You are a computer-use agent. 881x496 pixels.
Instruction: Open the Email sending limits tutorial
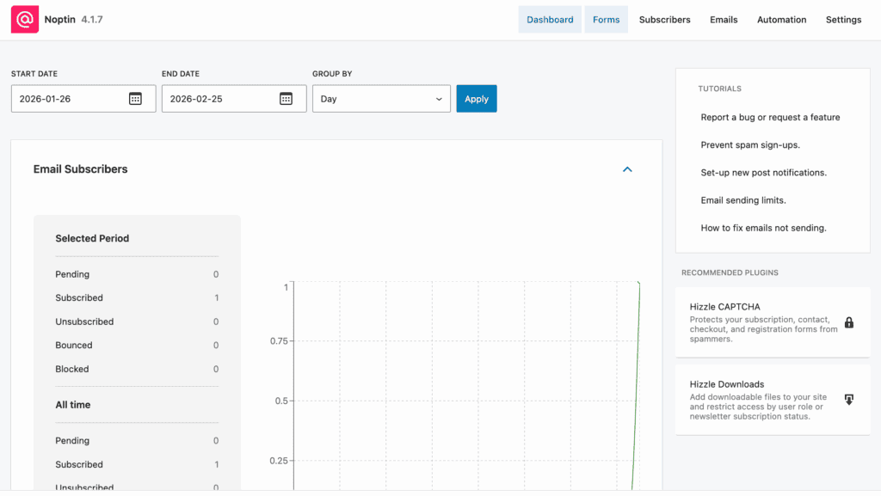point(743,200)
